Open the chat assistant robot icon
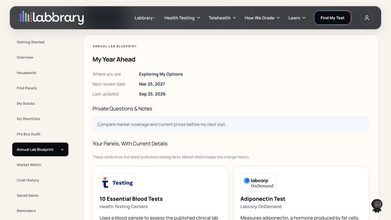Screen dimensions: 391x220 [377, 206]
